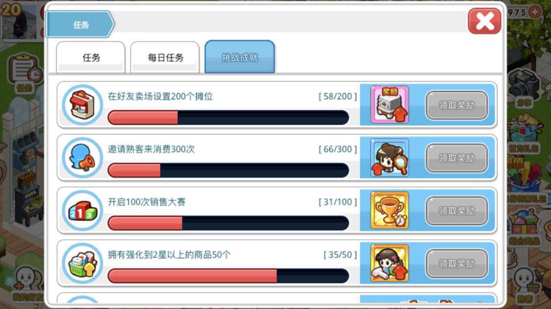Open the girl with mirror reward icon
Screen dimensions: 551x309
[x=389, y=158]
